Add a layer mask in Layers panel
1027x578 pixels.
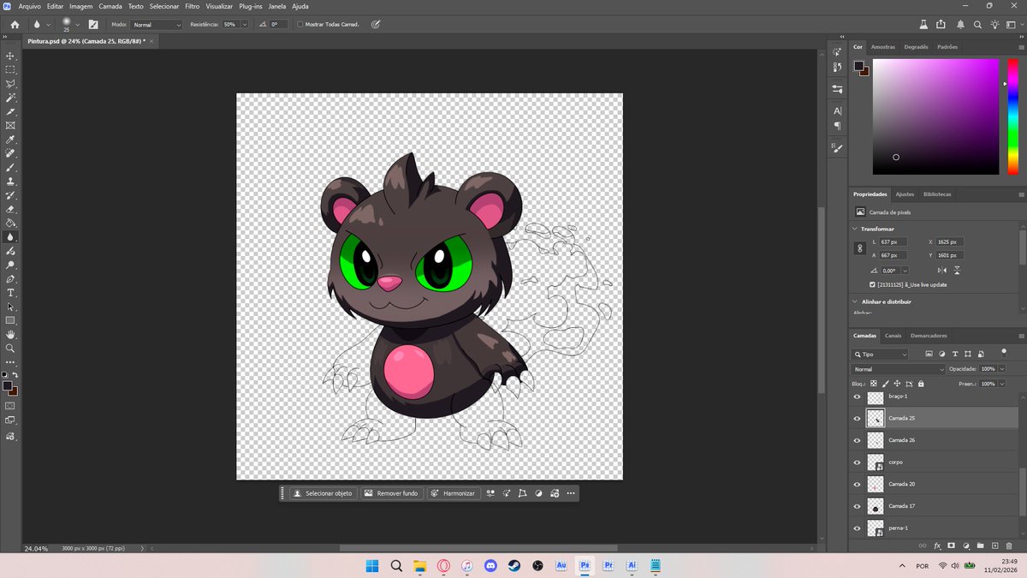(951, 545)
